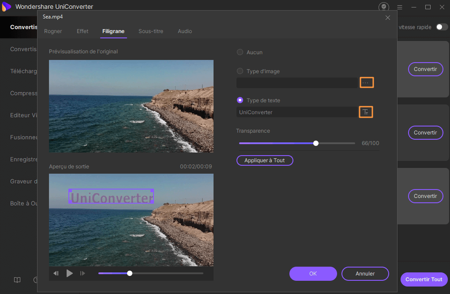
Task: Step forward to the next frame
Action: [82, 273]
